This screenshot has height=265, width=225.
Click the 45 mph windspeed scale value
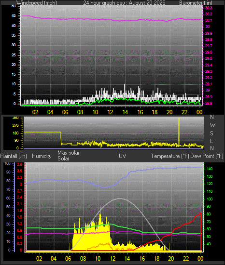[14, 16]
